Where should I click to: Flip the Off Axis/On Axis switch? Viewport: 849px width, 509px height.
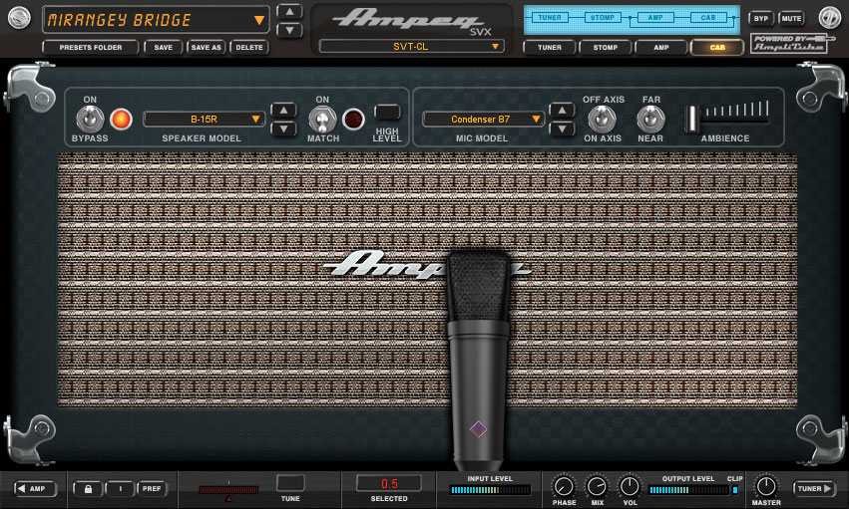pyautogui.click(x=603, y=119)
